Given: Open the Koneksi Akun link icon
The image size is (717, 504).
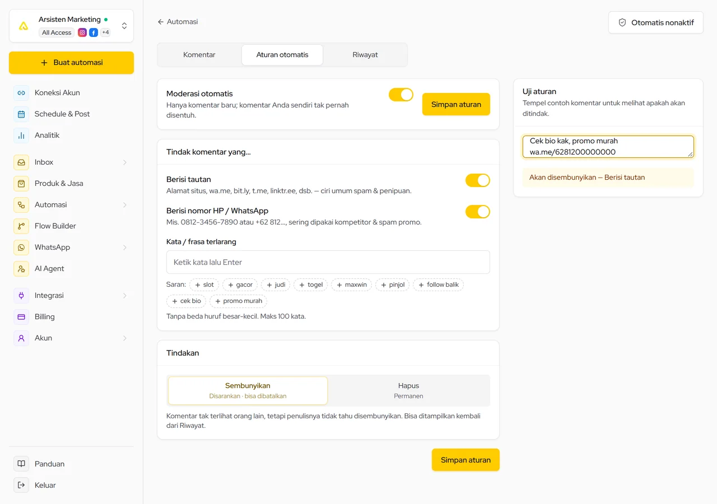Looking at the screenshot, I should coord(21,93).
